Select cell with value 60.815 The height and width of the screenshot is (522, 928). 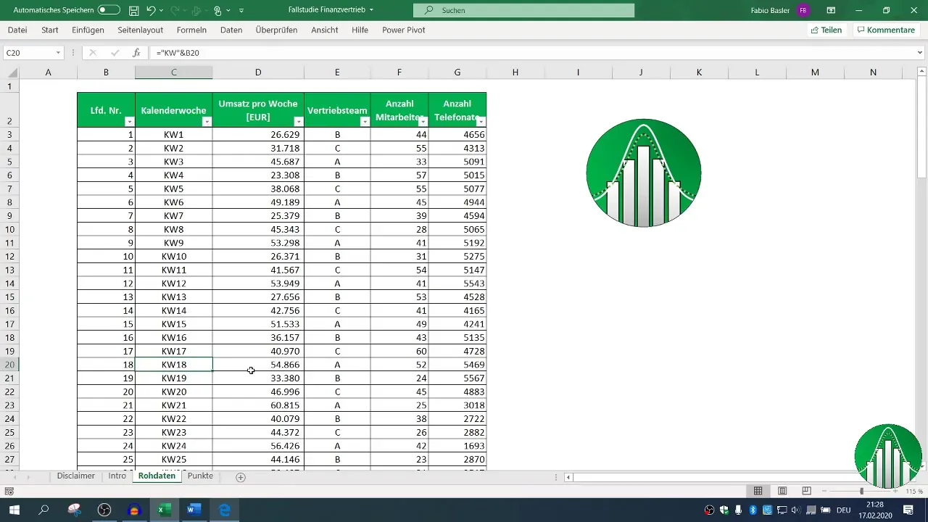coord(258,405)
